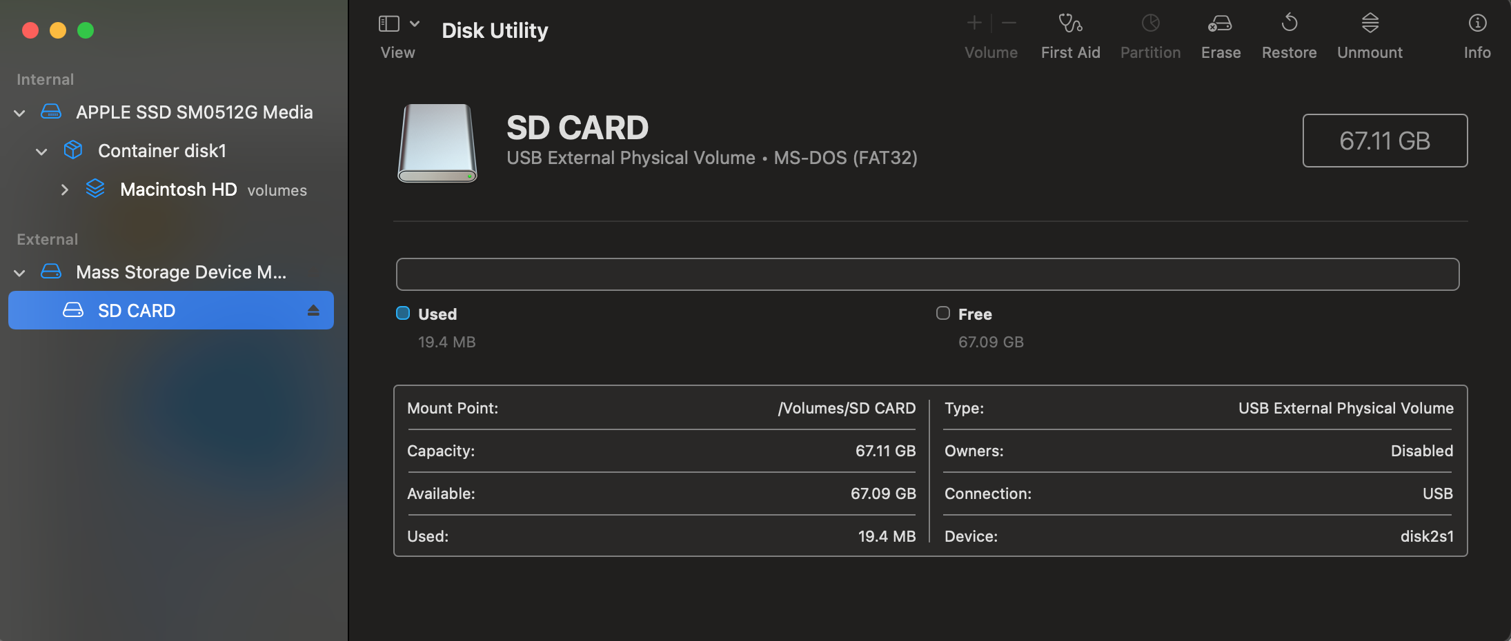Click the SD CARD sidebar drive icon
The width and height of the screenshot is (1511, 641).
73,310
